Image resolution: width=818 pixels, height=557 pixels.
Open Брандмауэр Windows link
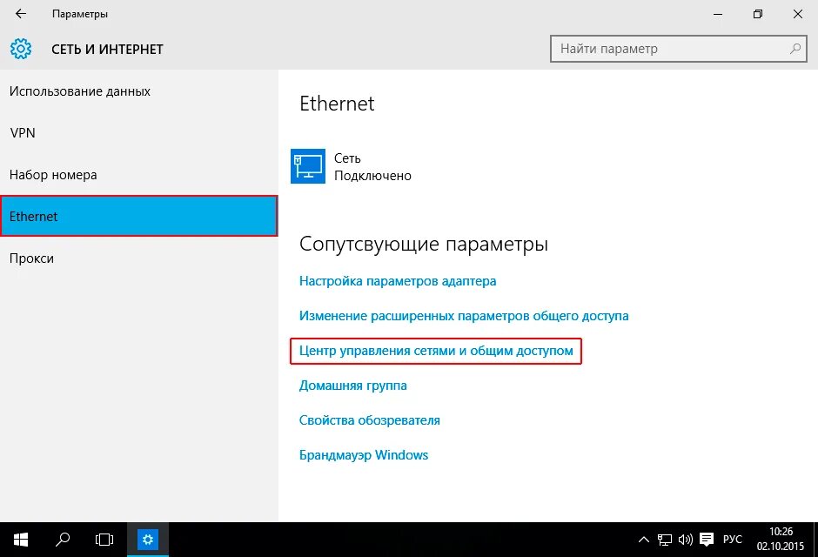364,455
